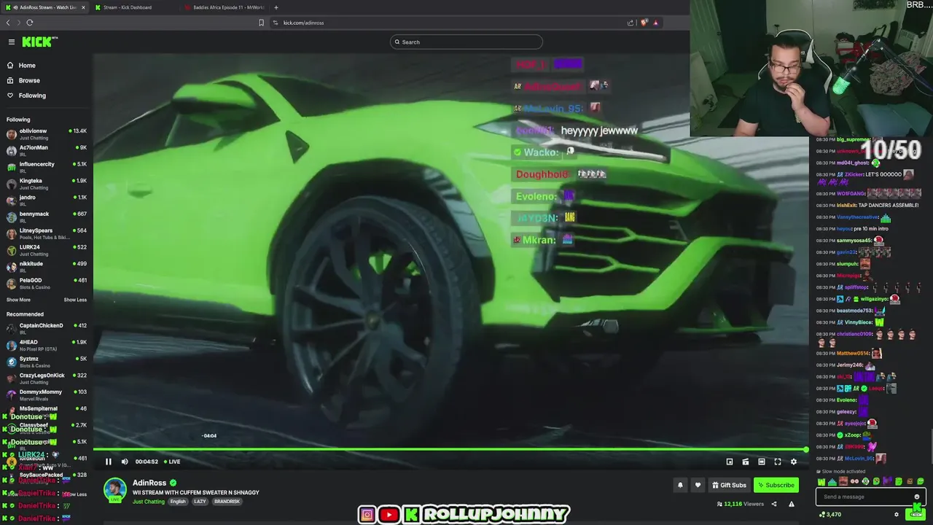Viewport: 933px width, 525px height.
Task: Share the stream via share icon
Action: [774, 504]
